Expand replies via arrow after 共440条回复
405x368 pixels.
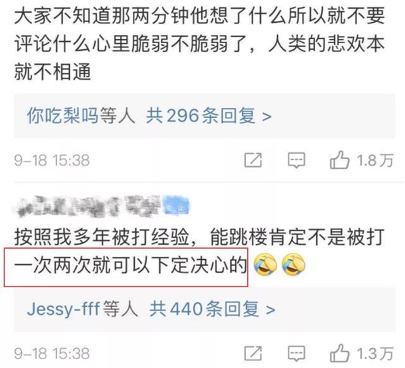pos(270,309)
